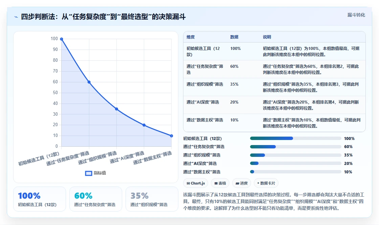Click the chart data point at 35

click(116, 109)
